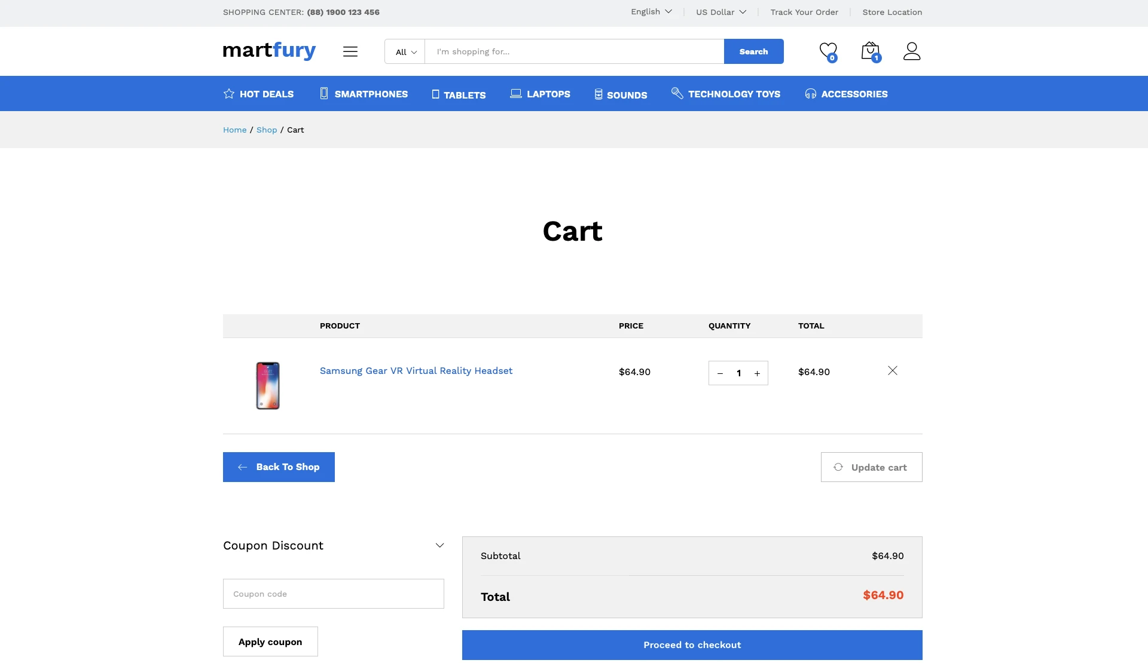
Task: Click the Back To Shop button
Action: tap(279, 467)
